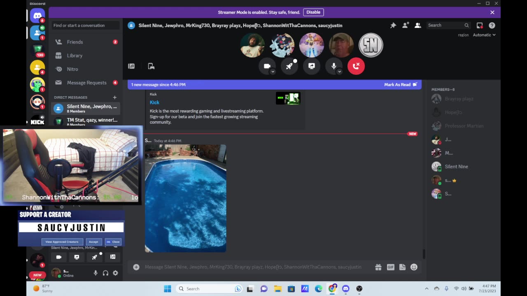Open User Settings gear
This screenshot has width=527, height=296.
[115, 273]
